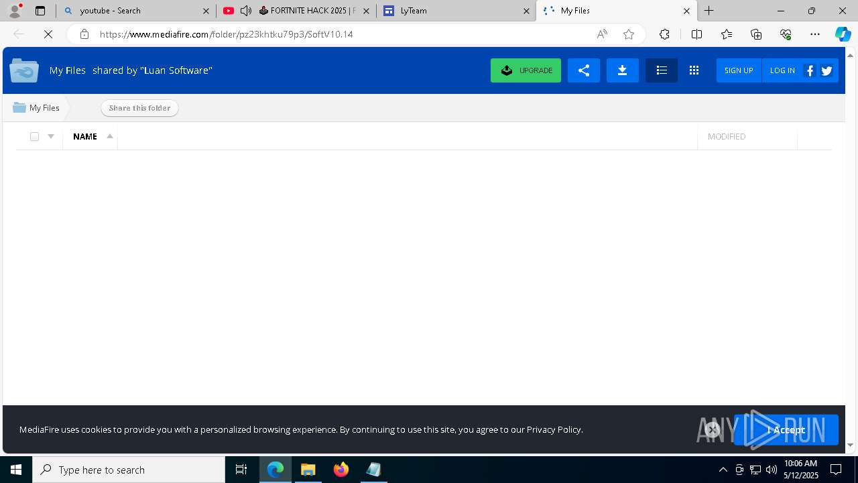Open the taskbar clock and calendar
This screenshot has width=858, height=483.
(x=801, y=470)
